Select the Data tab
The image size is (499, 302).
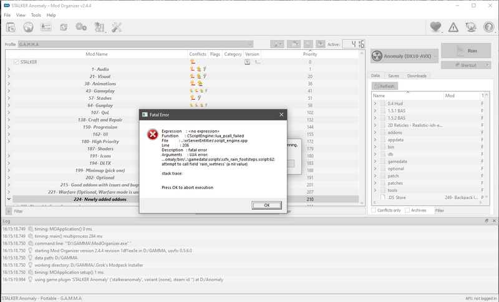coord(375,75)
